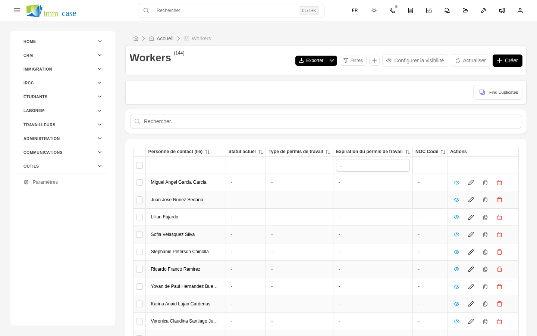This screenshot has height=336, width=537.
Task: Expand the CRM sidebar section
Action: (62, 55)
